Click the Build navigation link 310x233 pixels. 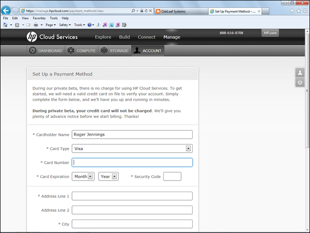point(125,37)
